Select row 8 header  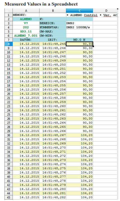pos(8,44)
